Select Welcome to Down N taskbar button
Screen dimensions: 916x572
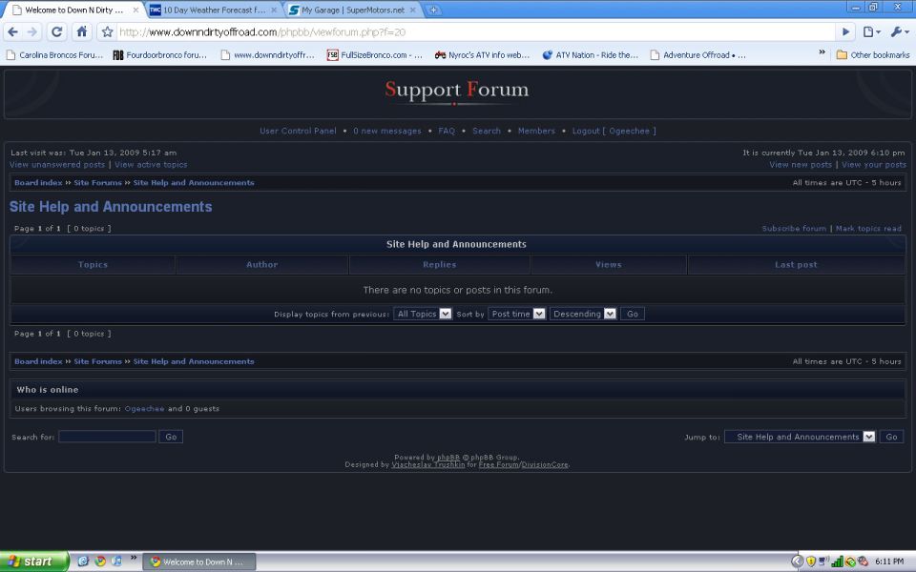point(199,562)
